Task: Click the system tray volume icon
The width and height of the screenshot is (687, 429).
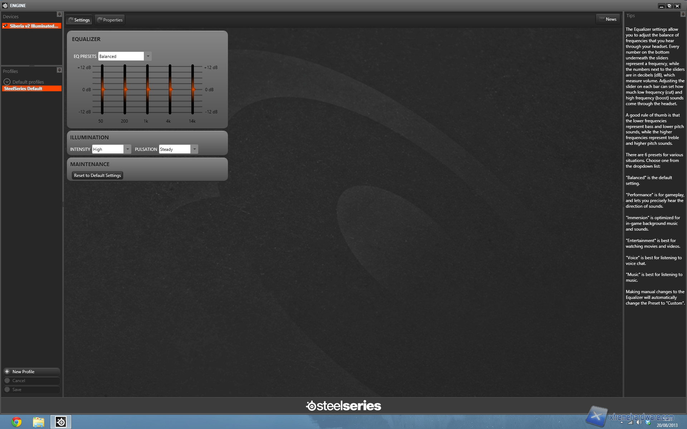Action: [x=639, y=423]
